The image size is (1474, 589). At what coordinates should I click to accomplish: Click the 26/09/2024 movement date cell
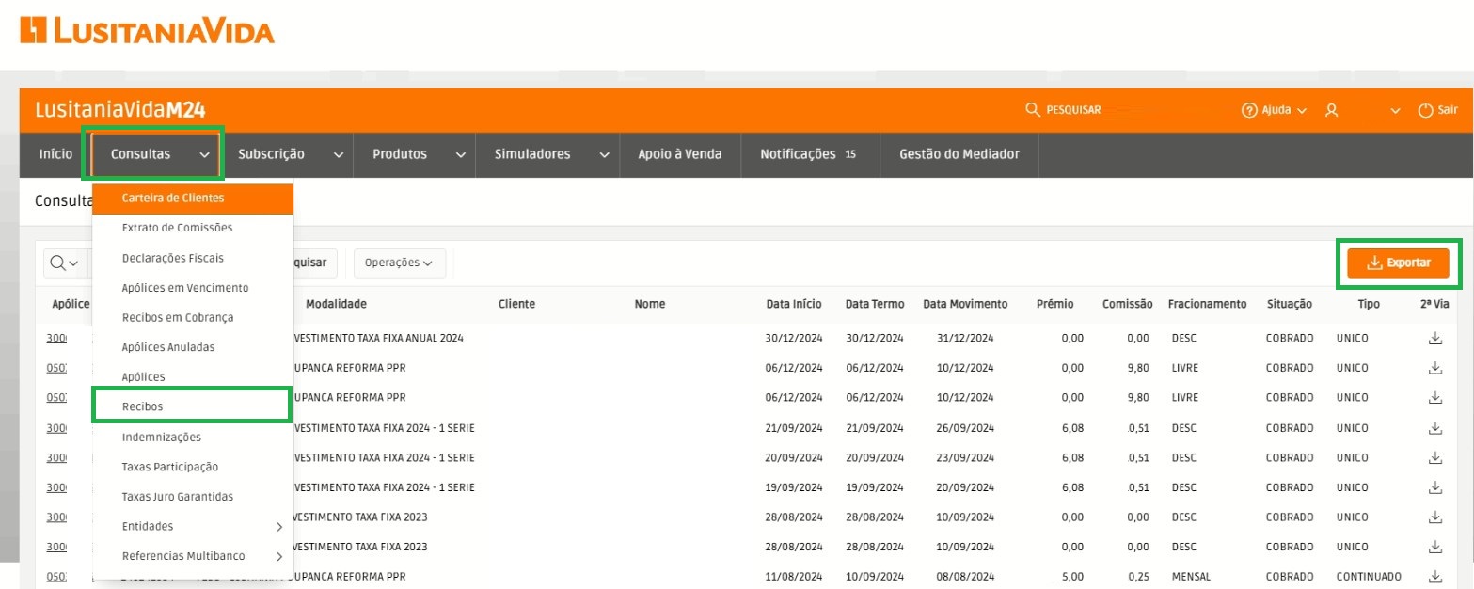965,428
